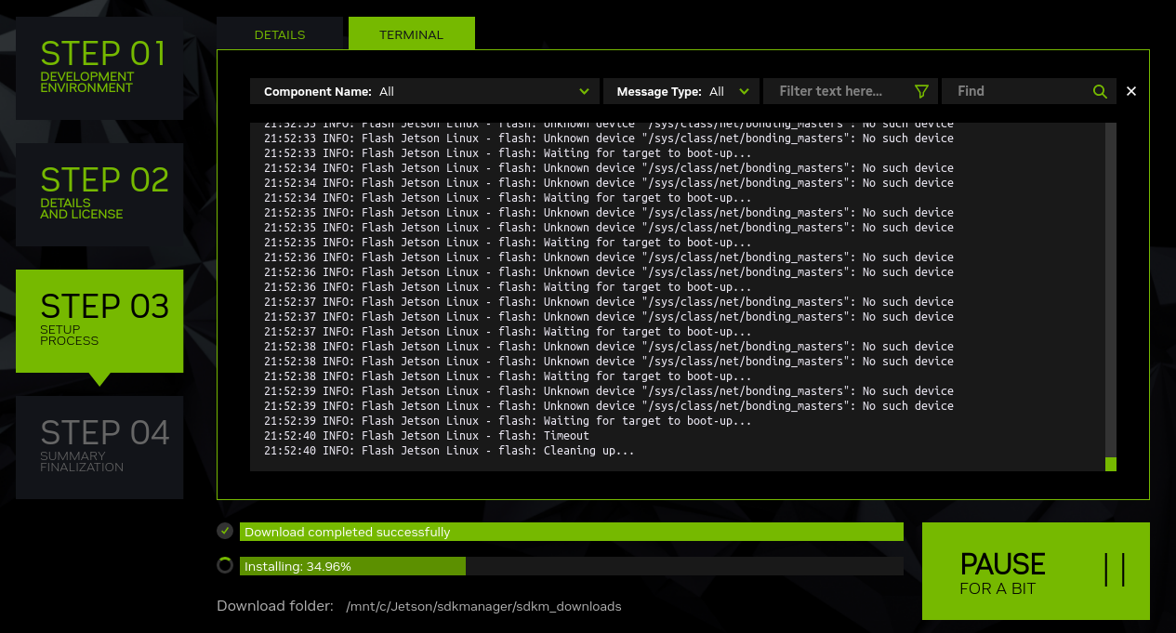Click the green marker at the scrollbar bottom
This screenshot has height=633, width=1176.
coord(1111,462)
